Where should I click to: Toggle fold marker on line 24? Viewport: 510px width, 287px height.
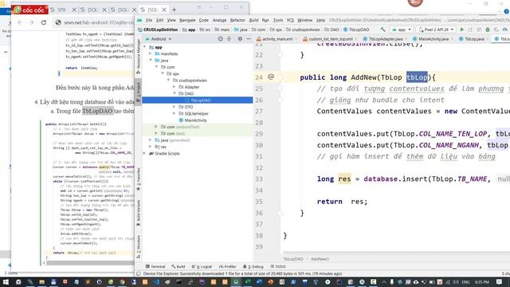tap(280, 77)
